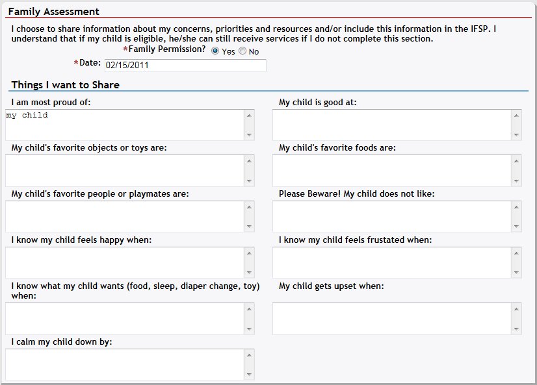Click the Date input field
The image size is (537, 385).
[x=185, y=66]
